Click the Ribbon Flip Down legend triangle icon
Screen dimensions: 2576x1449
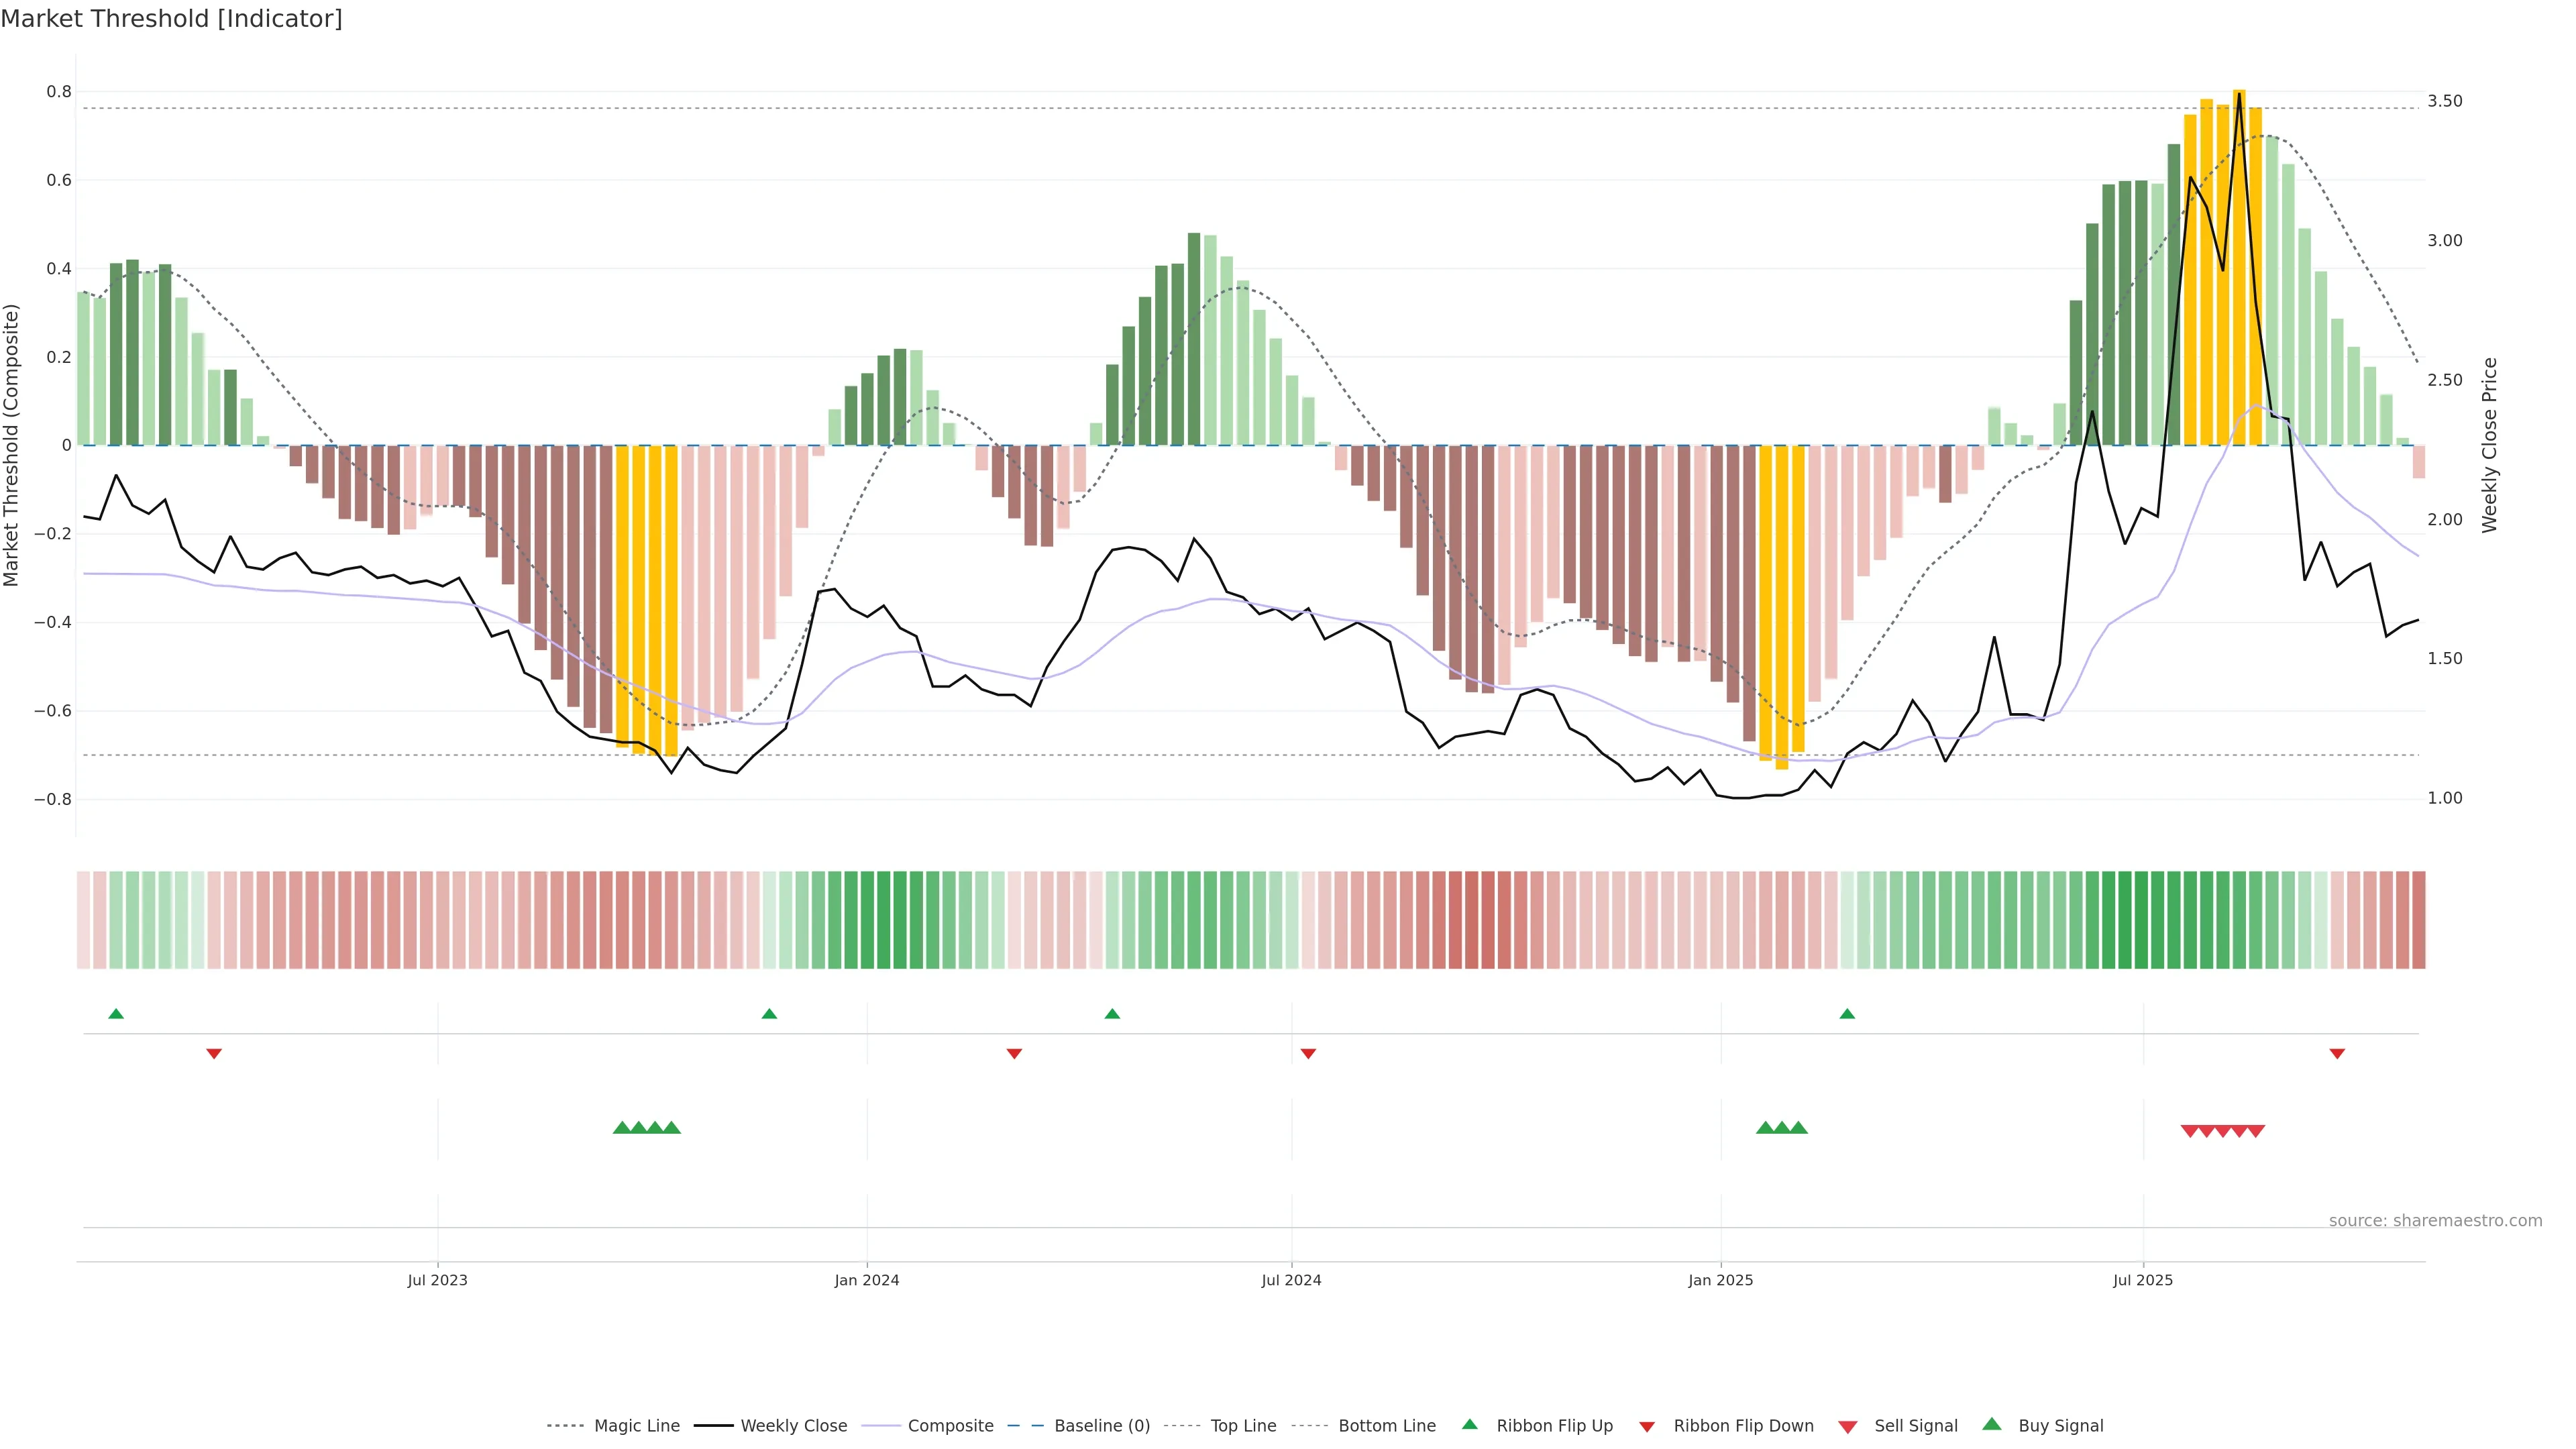1647,1427
